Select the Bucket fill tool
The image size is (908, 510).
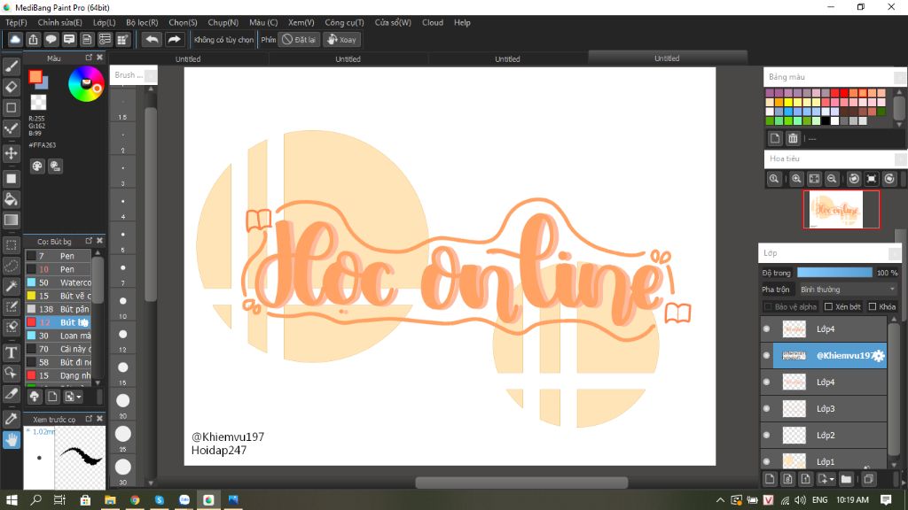pyautogui.click(x=11, y=199)
